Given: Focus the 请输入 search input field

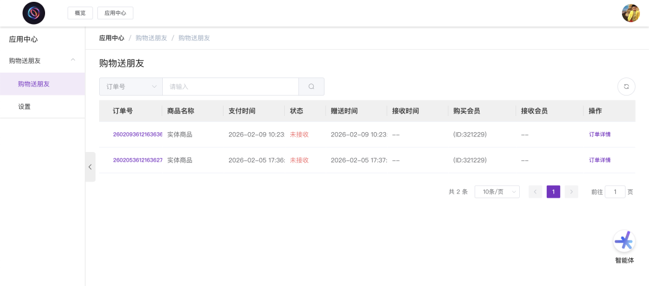Looking at the screenshot, I should [230, 87].
